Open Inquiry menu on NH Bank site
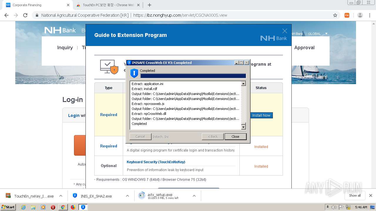Viewport: 376px width, 211px height. click(65, 47)
